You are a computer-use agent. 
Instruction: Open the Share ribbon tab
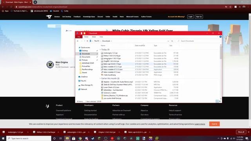pos(94,37)
